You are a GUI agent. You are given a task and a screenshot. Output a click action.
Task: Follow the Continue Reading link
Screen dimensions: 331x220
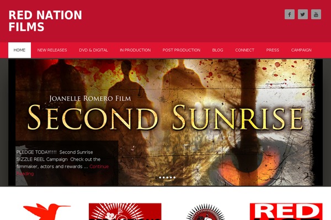[x=99, y=167]
